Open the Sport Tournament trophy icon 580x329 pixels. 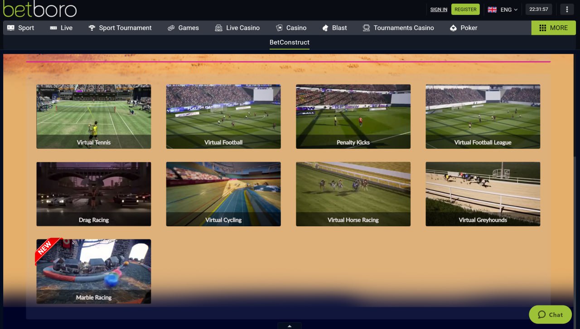[x=92, y=28]
